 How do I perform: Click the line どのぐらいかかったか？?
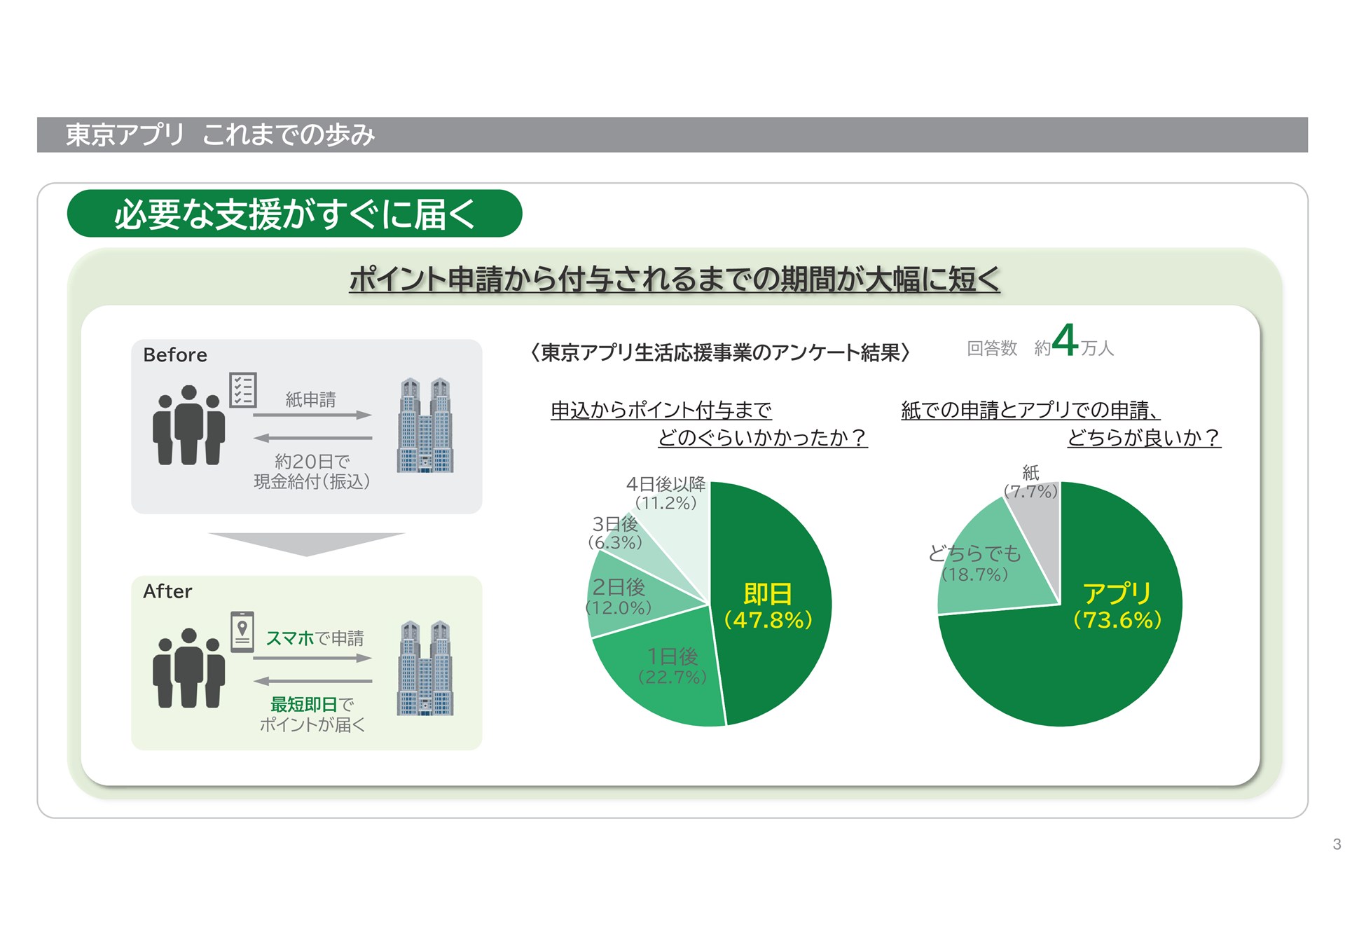[x=762, y=438]
